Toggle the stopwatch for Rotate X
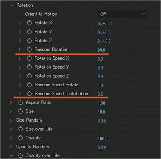This screenshot has height=159, width=161. [29, 23]
